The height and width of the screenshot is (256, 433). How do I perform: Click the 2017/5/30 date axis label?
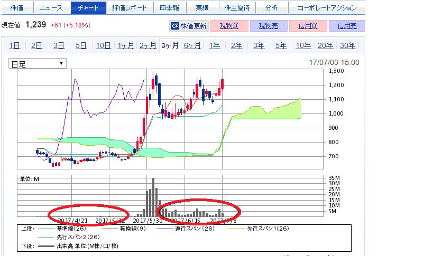148,221
